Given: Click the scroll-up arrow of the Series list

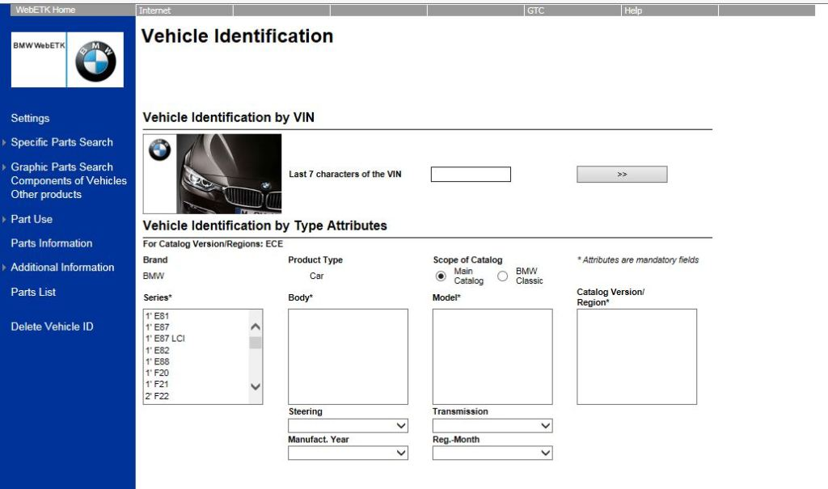Looking at the screenshot, I should (256, 324).
